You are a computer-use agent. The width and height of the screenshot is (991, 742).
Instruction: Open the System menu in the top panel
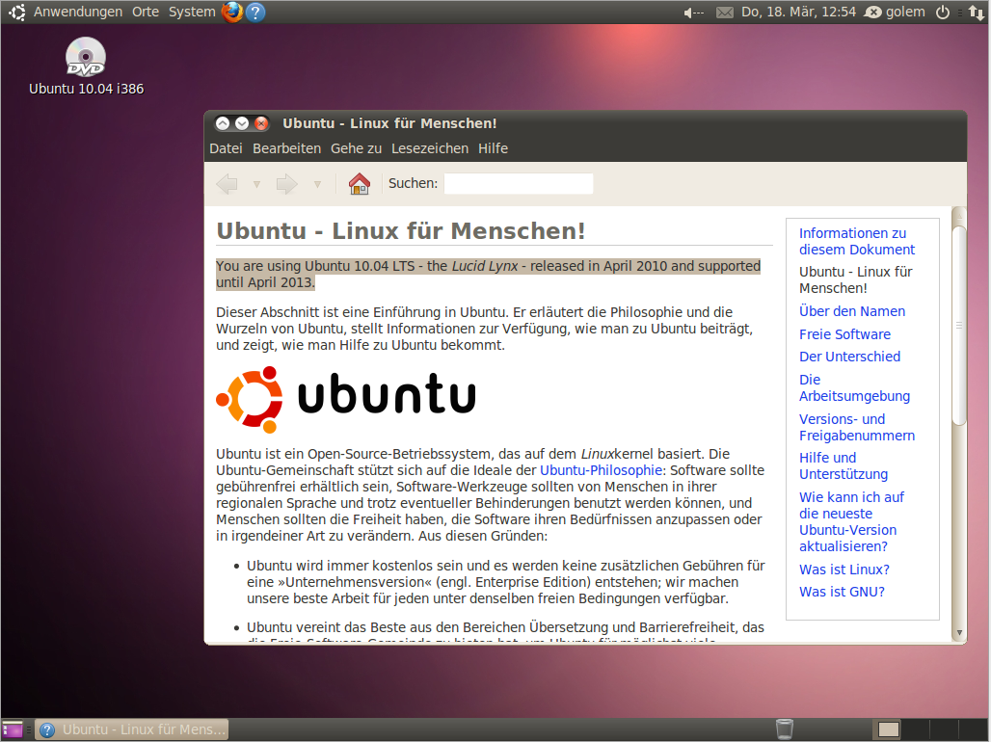pos(191,12)
